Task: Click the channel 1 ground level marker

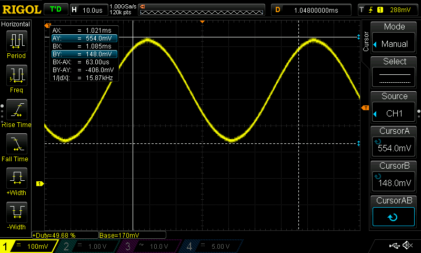Action: tap(40, 183)
